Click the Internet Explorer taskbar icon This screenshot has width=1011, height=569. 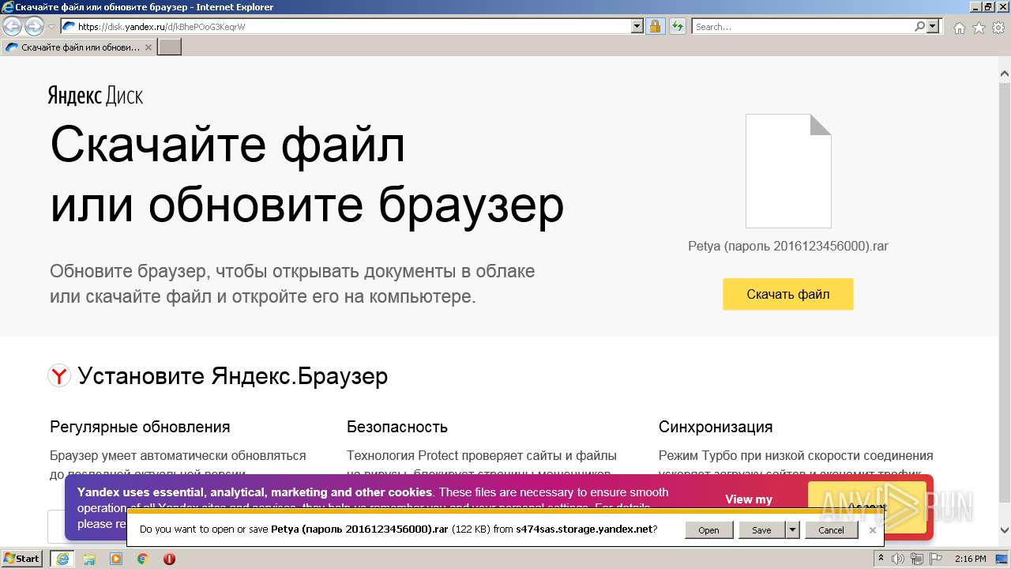point(62,559)
